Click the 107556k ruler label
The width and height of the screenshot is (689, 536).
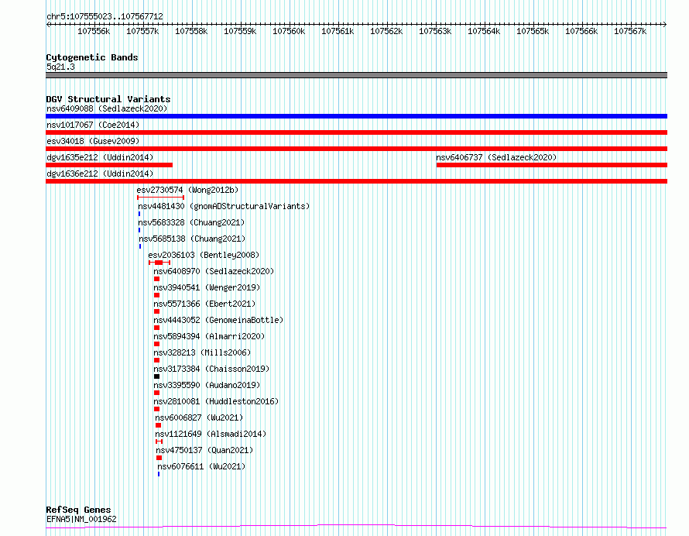click(x=94, y=31)
